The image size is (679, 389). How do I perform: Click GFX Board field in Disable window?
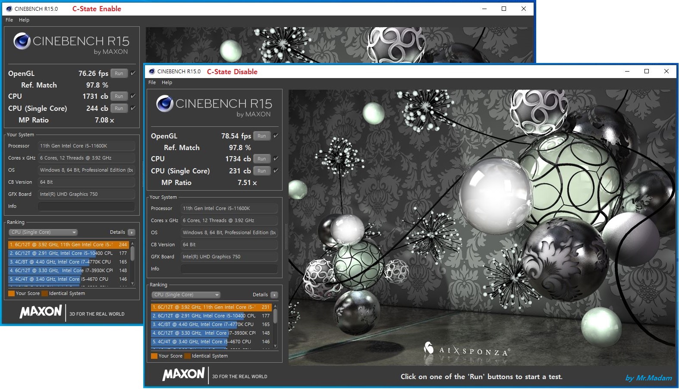(229, 257)
